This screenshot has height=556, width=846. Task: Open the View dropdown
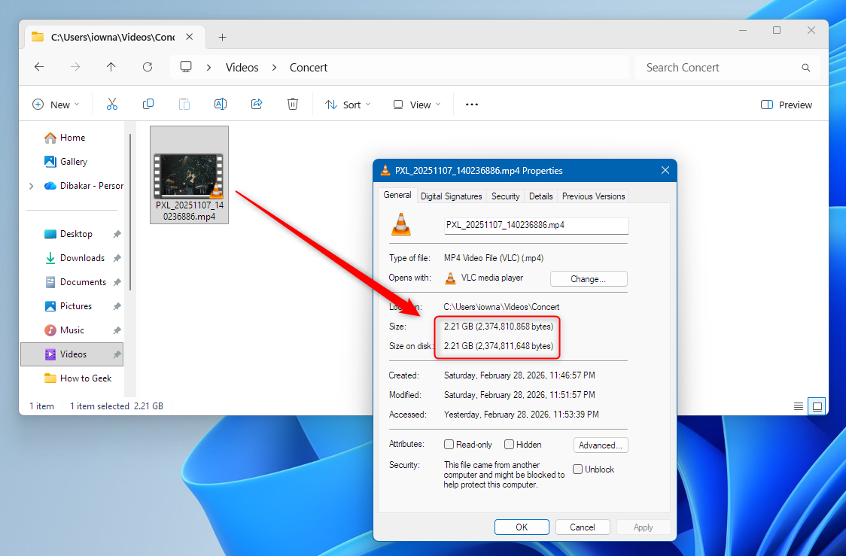click(416, 105)
